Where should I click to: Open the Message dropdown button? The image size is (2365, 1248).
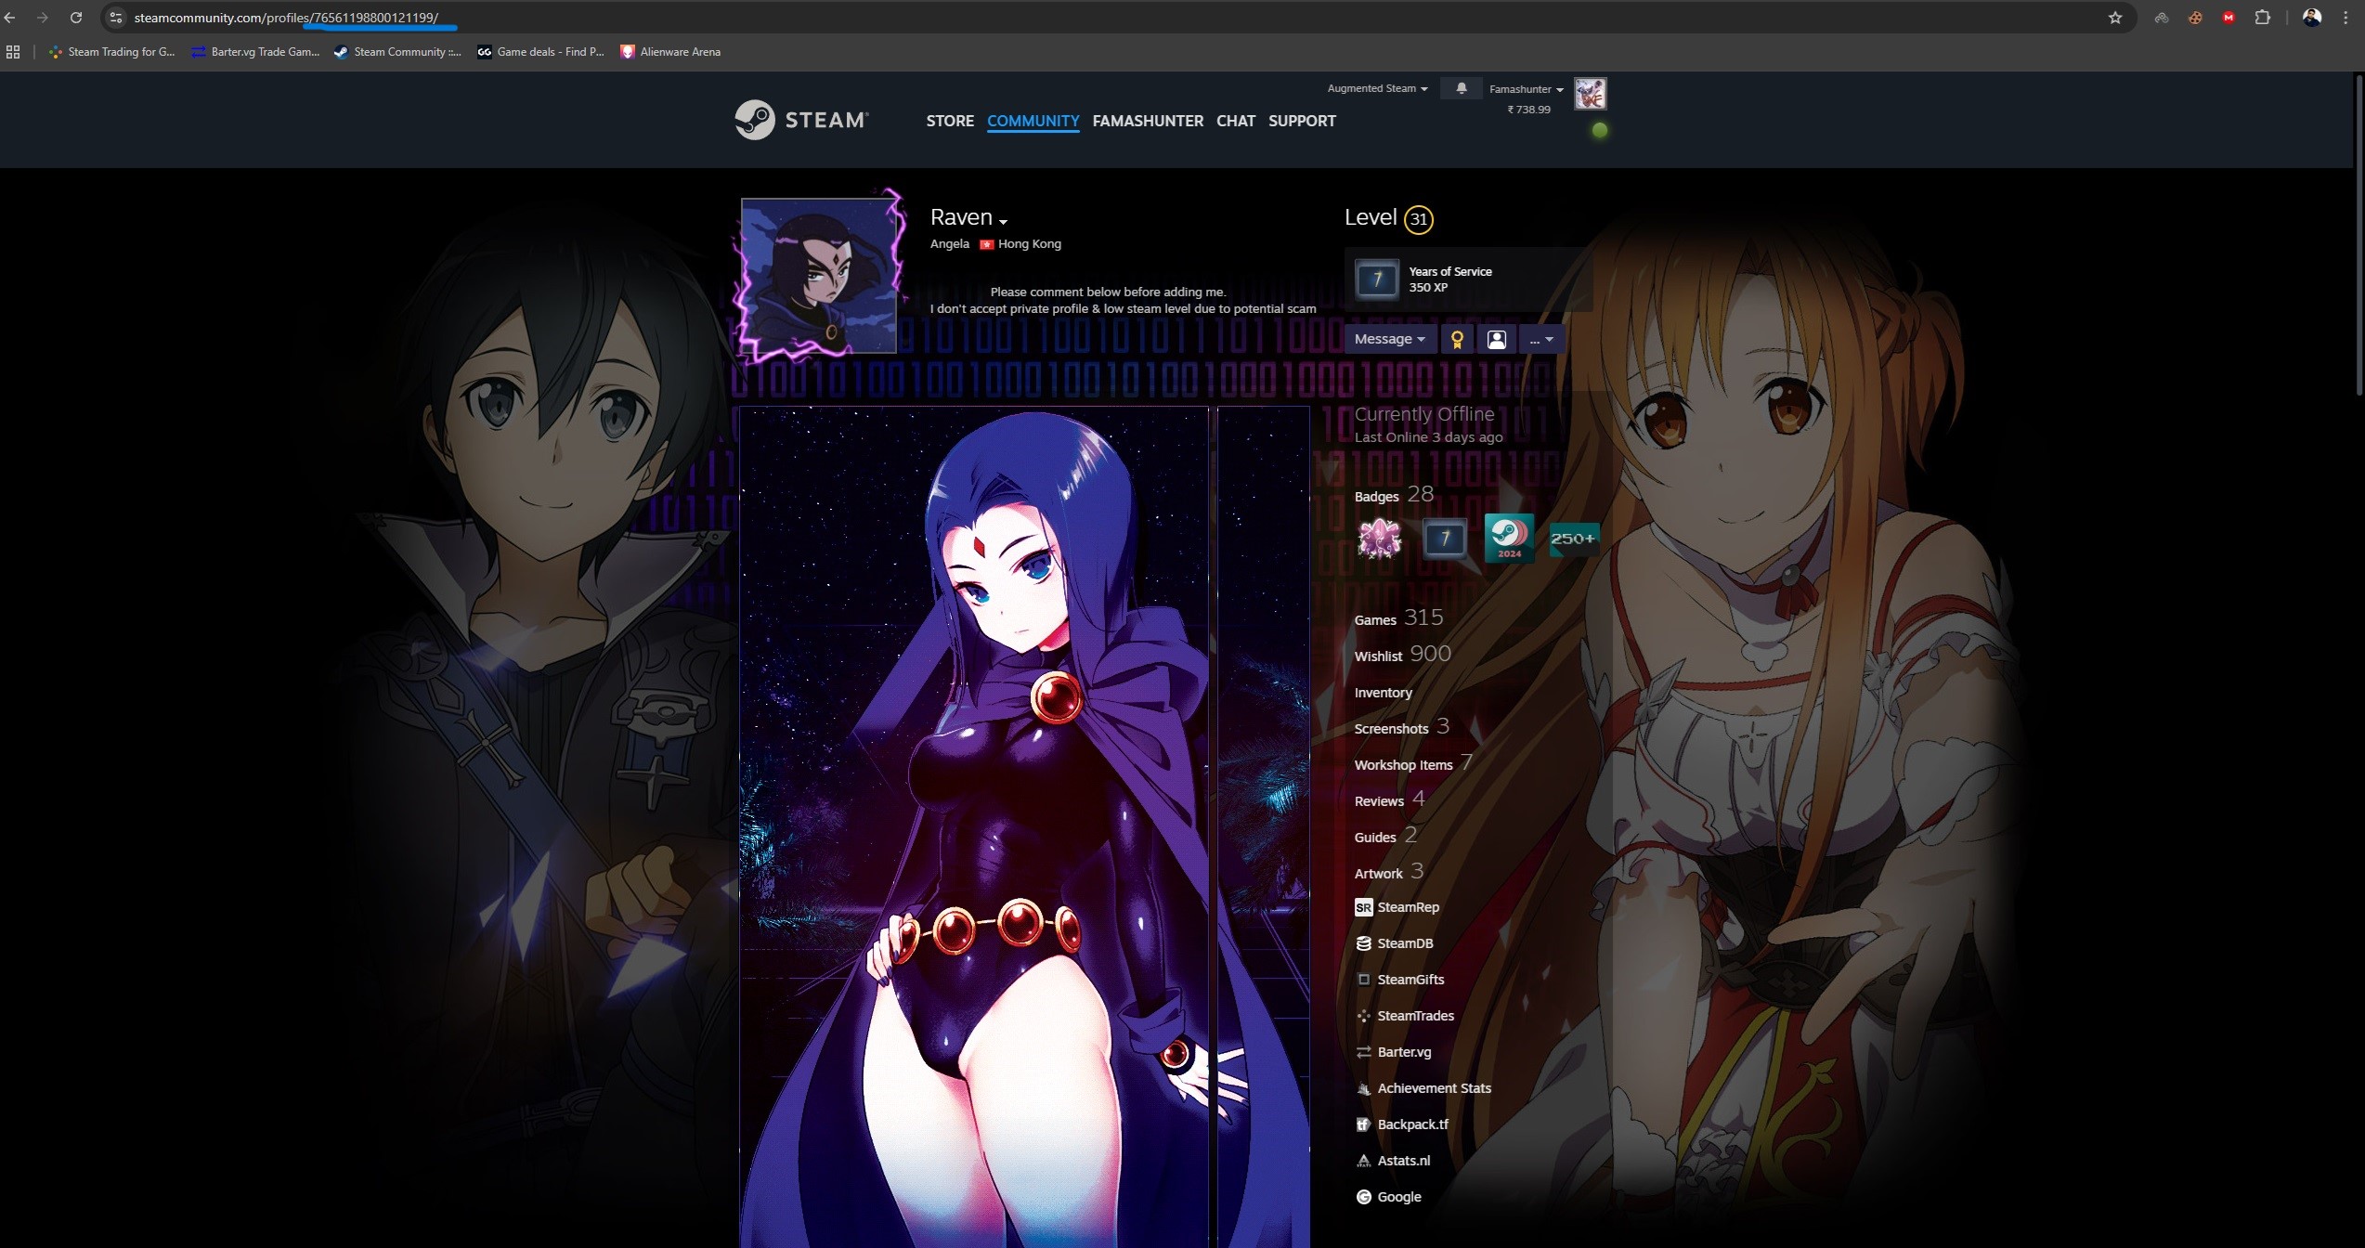[x=1389, y=339]
